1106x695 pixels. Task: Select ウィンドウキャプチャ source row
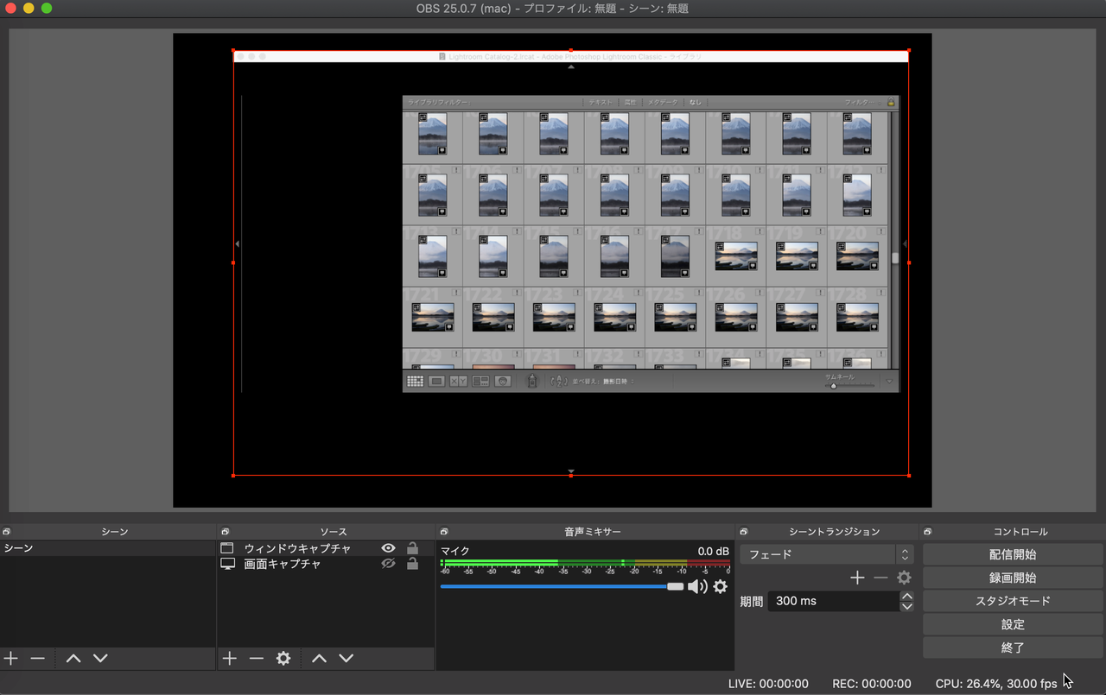click(x=326, y=548)
